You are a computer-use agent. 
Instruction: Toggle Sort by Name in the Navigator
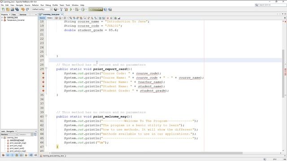(31, 155)
